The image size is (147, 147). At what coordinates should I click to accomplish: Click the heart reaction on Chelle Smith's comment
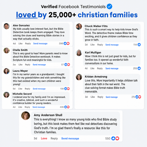coord(69,65)
